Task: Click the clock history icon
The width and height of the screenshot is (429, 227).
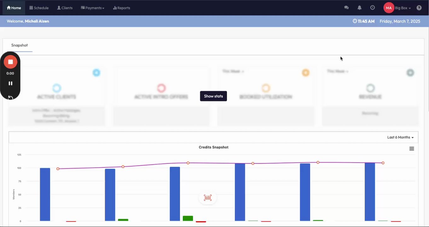Action: [373, 8]
